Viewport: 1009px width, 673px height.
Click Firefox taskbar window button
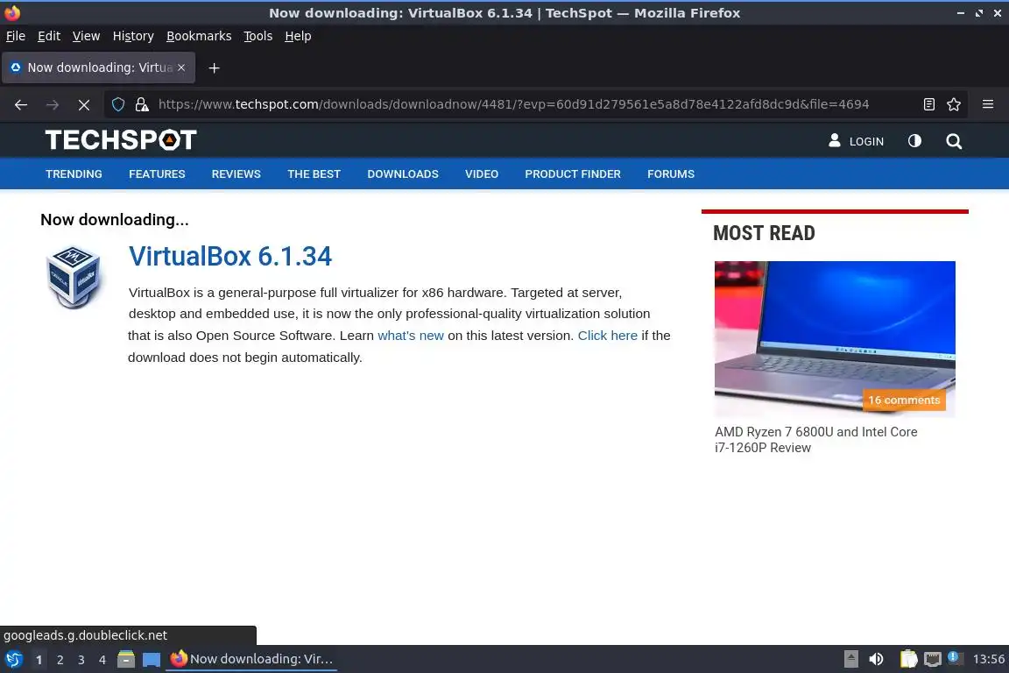(251, 659)
